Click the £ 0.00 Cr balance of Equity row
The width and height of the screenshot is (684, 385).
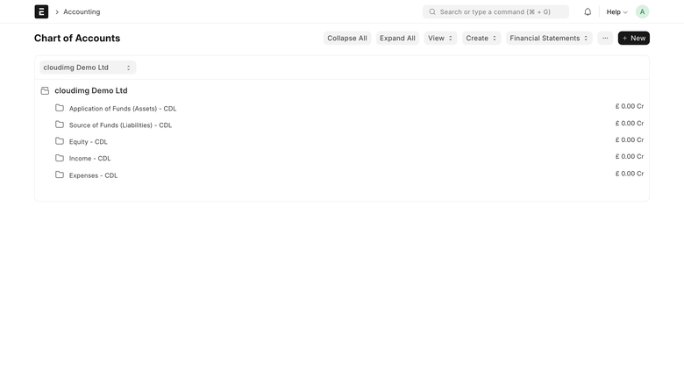630,139
